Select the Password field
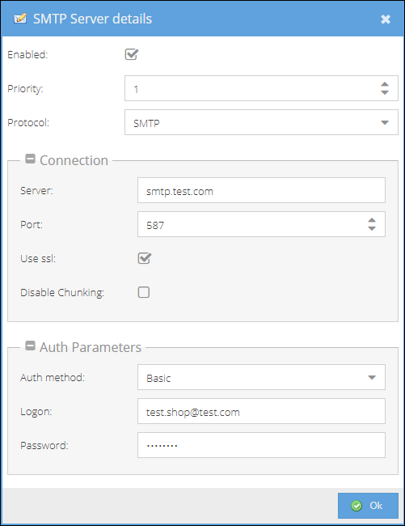The image size is (405, 526). pyautogui.click(x=261, y=445)
